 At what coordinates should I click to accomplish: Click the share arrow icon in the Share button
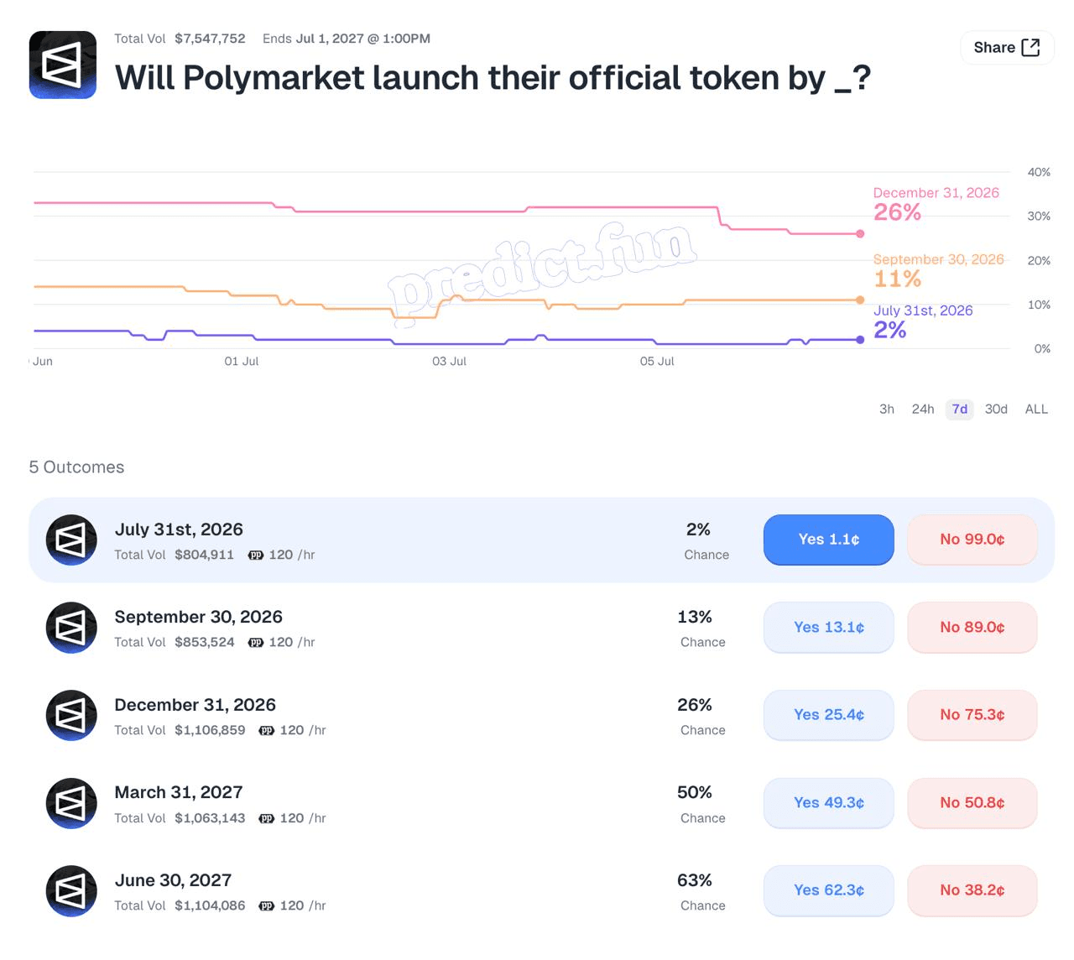click(x=1030, y=48)
